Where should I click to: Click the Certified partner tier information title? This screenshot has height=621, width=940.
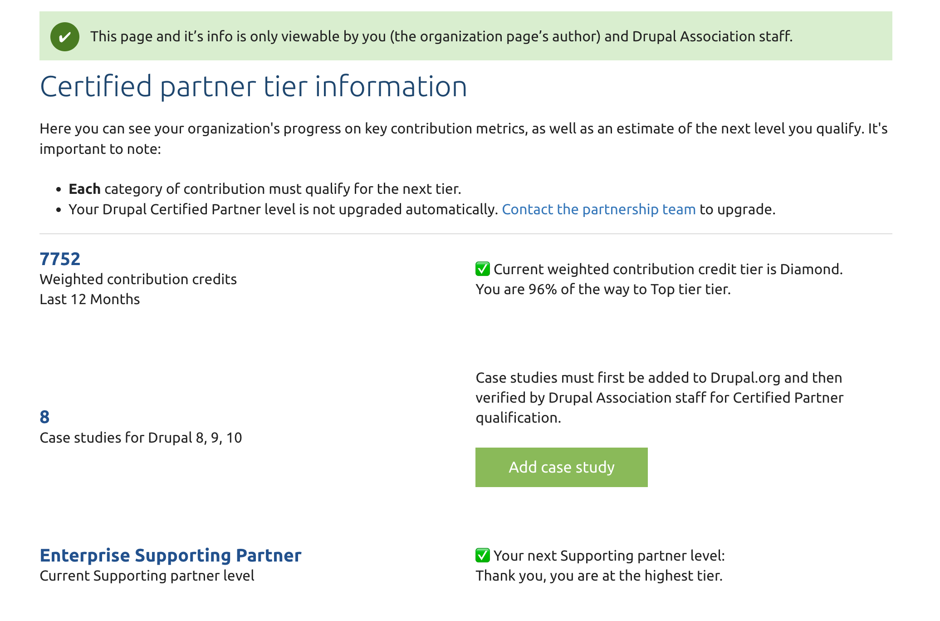pyautogui.click(x=254, y=86)
